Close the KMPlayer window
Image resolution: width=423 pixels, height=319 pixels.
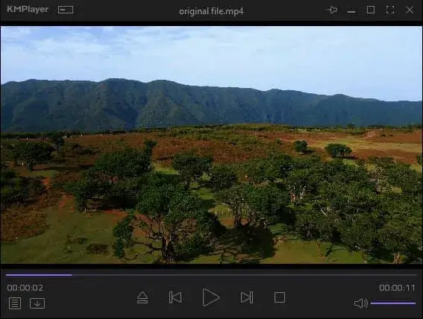pos(410,10)
